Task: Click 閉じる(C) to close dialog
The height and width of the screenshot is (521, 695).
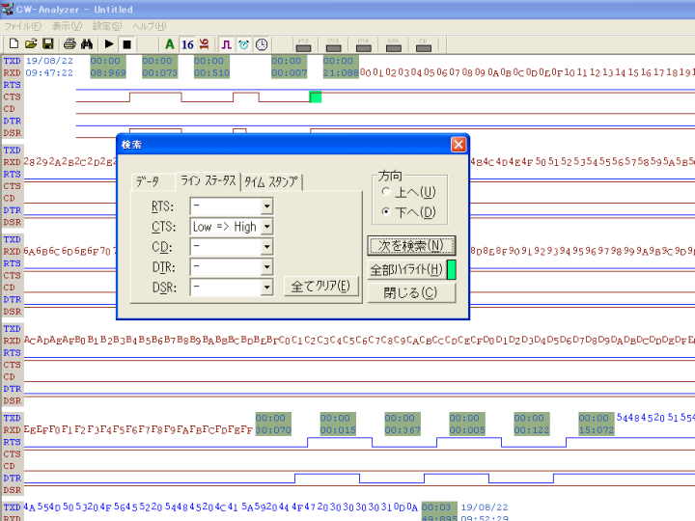Action: coord(411,293)
